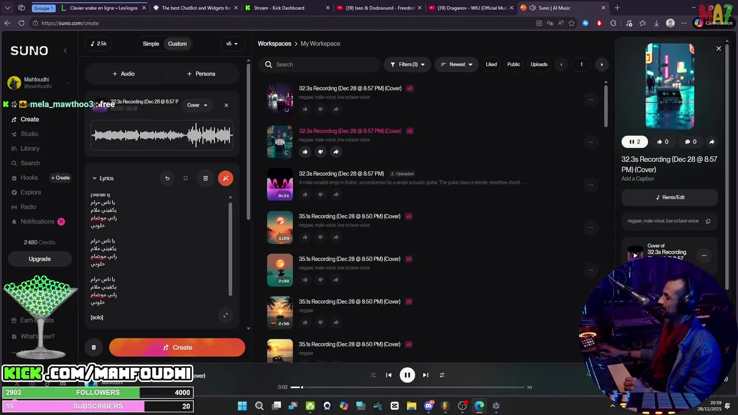Like the song in the detail panel

coord(662,142)
